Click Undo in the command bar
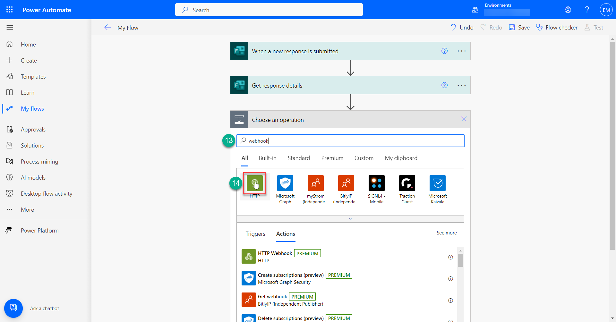 (462, 27)
